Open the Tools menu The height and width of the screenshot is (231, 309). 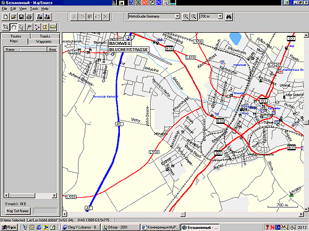(x=34, y=9)
